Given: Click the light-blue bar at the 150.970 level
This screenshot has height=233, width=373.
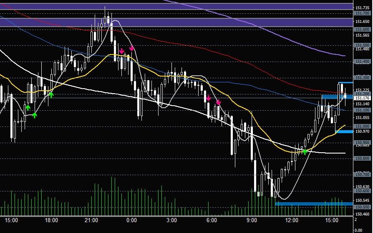Looking at the screenshot, I should point(344,131).
